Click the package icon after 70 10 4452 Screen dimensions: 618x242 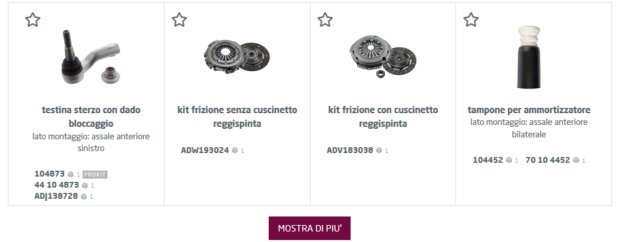(576, 160)
